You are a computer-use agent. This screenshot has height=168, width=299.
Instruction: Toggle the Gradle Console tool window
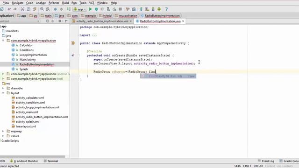[289, 161]
